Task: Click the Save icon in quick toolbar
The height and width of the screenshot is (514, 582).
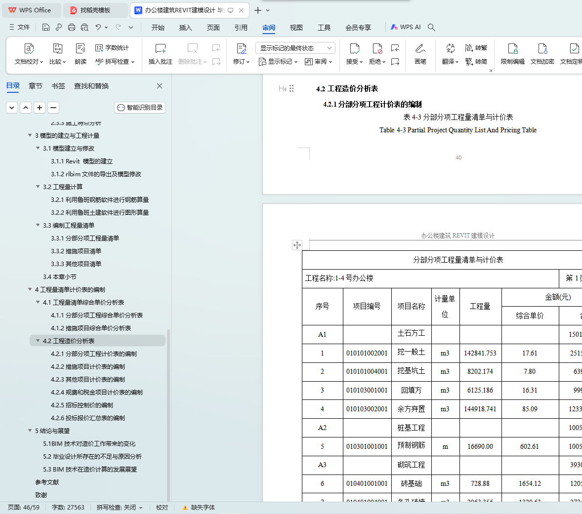Action: click(x=45, y=27)
